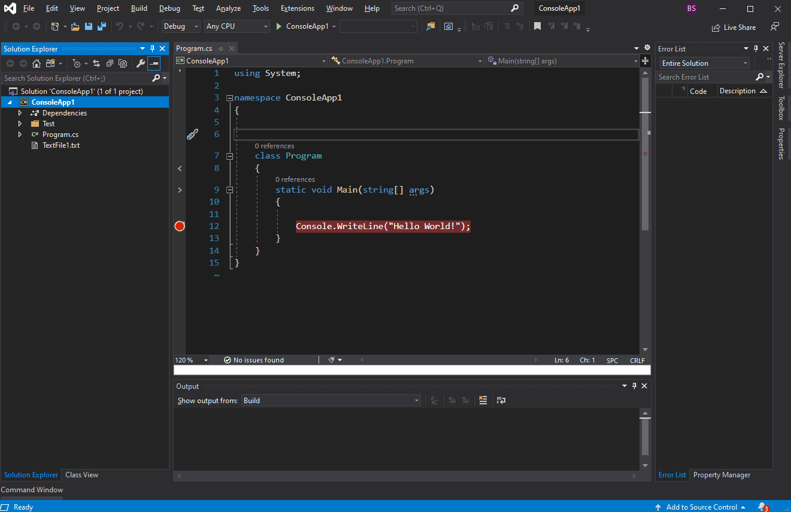Click the Open File folder icon
791x512 pixels.
click(x=75, y=26)
